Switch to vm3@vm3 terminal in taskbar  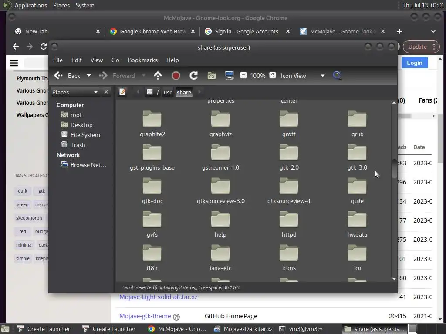pos(301,329)
